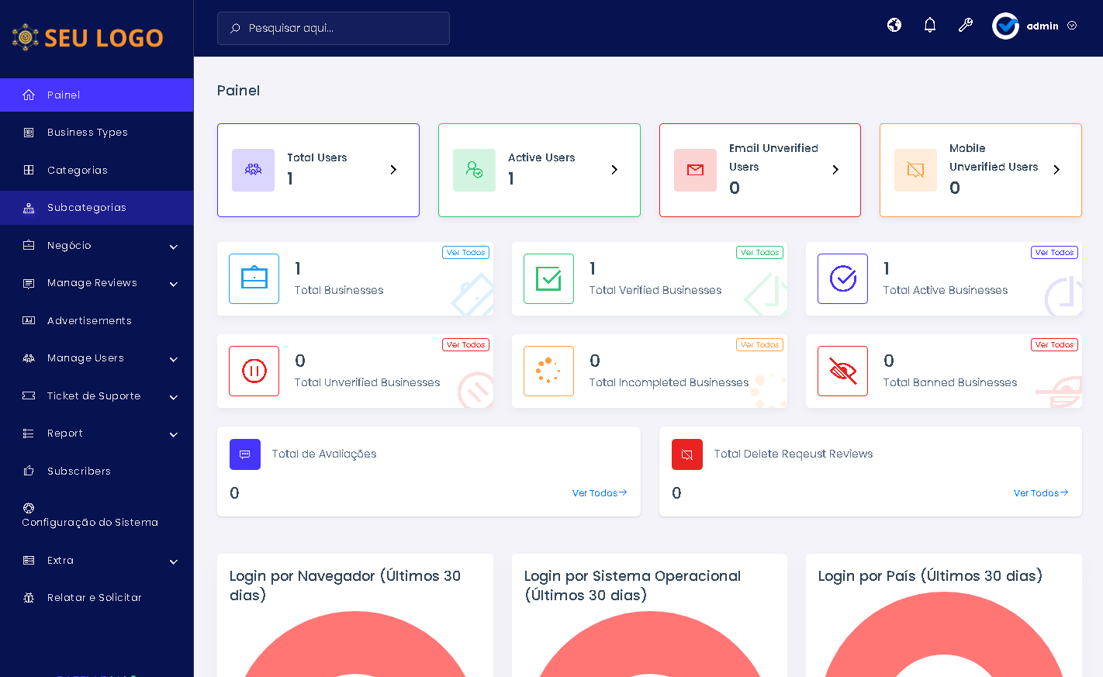Click the Pesquisar aqui search field
Viewport: 1103px width, 677px height.
tap(334, 28)
